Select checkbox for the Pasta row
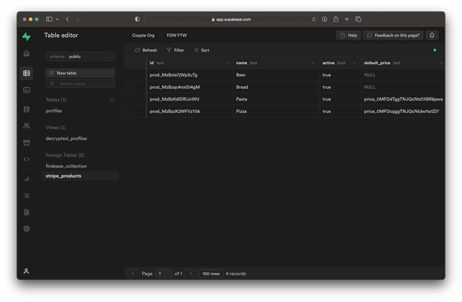The height and width of the screenshot is (302, 462). 130,99
